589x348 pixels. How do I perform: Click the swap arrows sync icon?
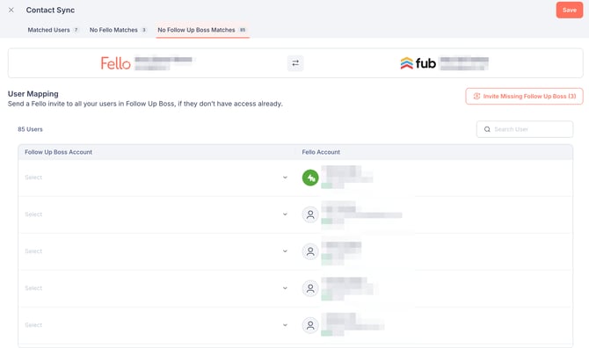click(x=295, y=63)
